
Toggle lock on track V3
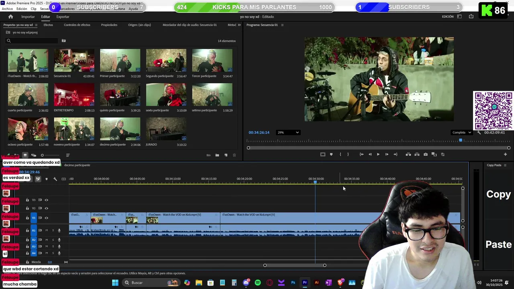coord(27,200)
